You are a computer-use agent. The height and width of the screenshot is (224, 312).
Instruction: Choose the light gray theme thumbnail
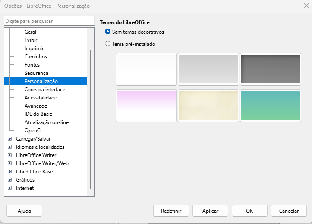pyautogui.click(x=208, y=69)
